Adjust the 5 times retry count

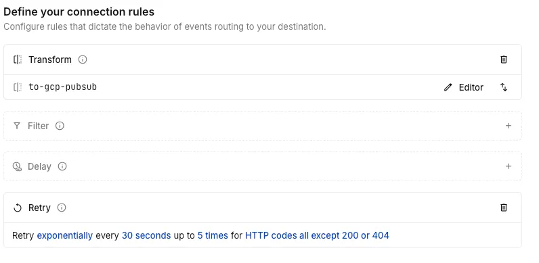(213, 235)
